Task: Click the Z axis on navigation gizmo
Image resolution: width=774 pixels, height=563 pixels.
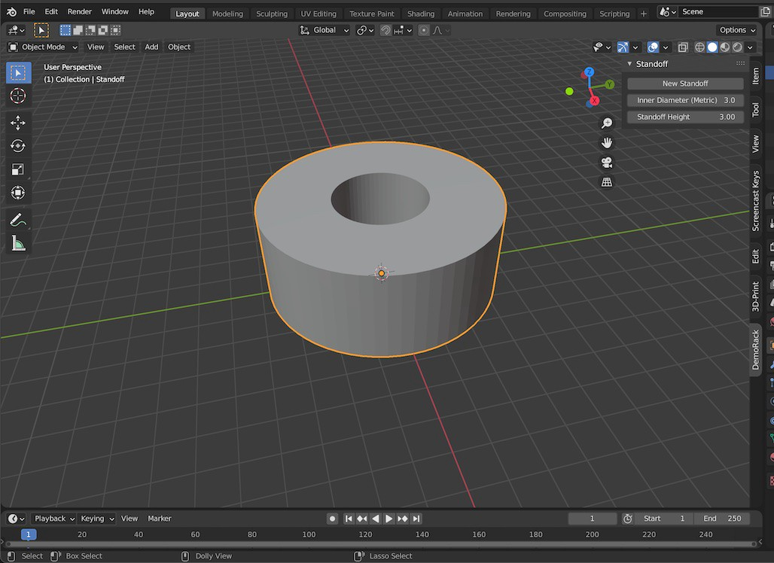Action: coord(589,72)
